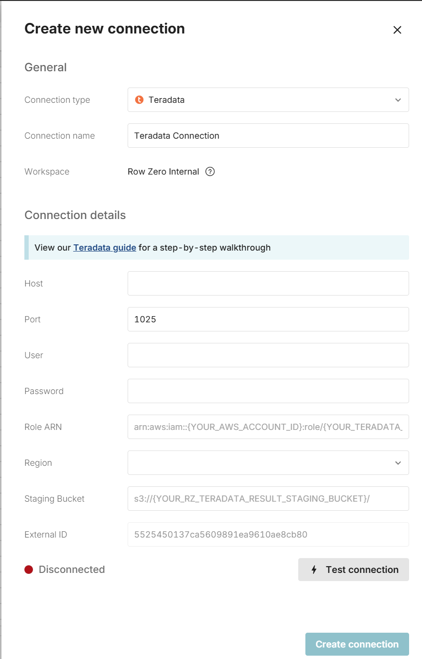Viewport: 422px width, 659px height.
Task: Expand the Connection type dropdown chevron
Action: [398, 100]
